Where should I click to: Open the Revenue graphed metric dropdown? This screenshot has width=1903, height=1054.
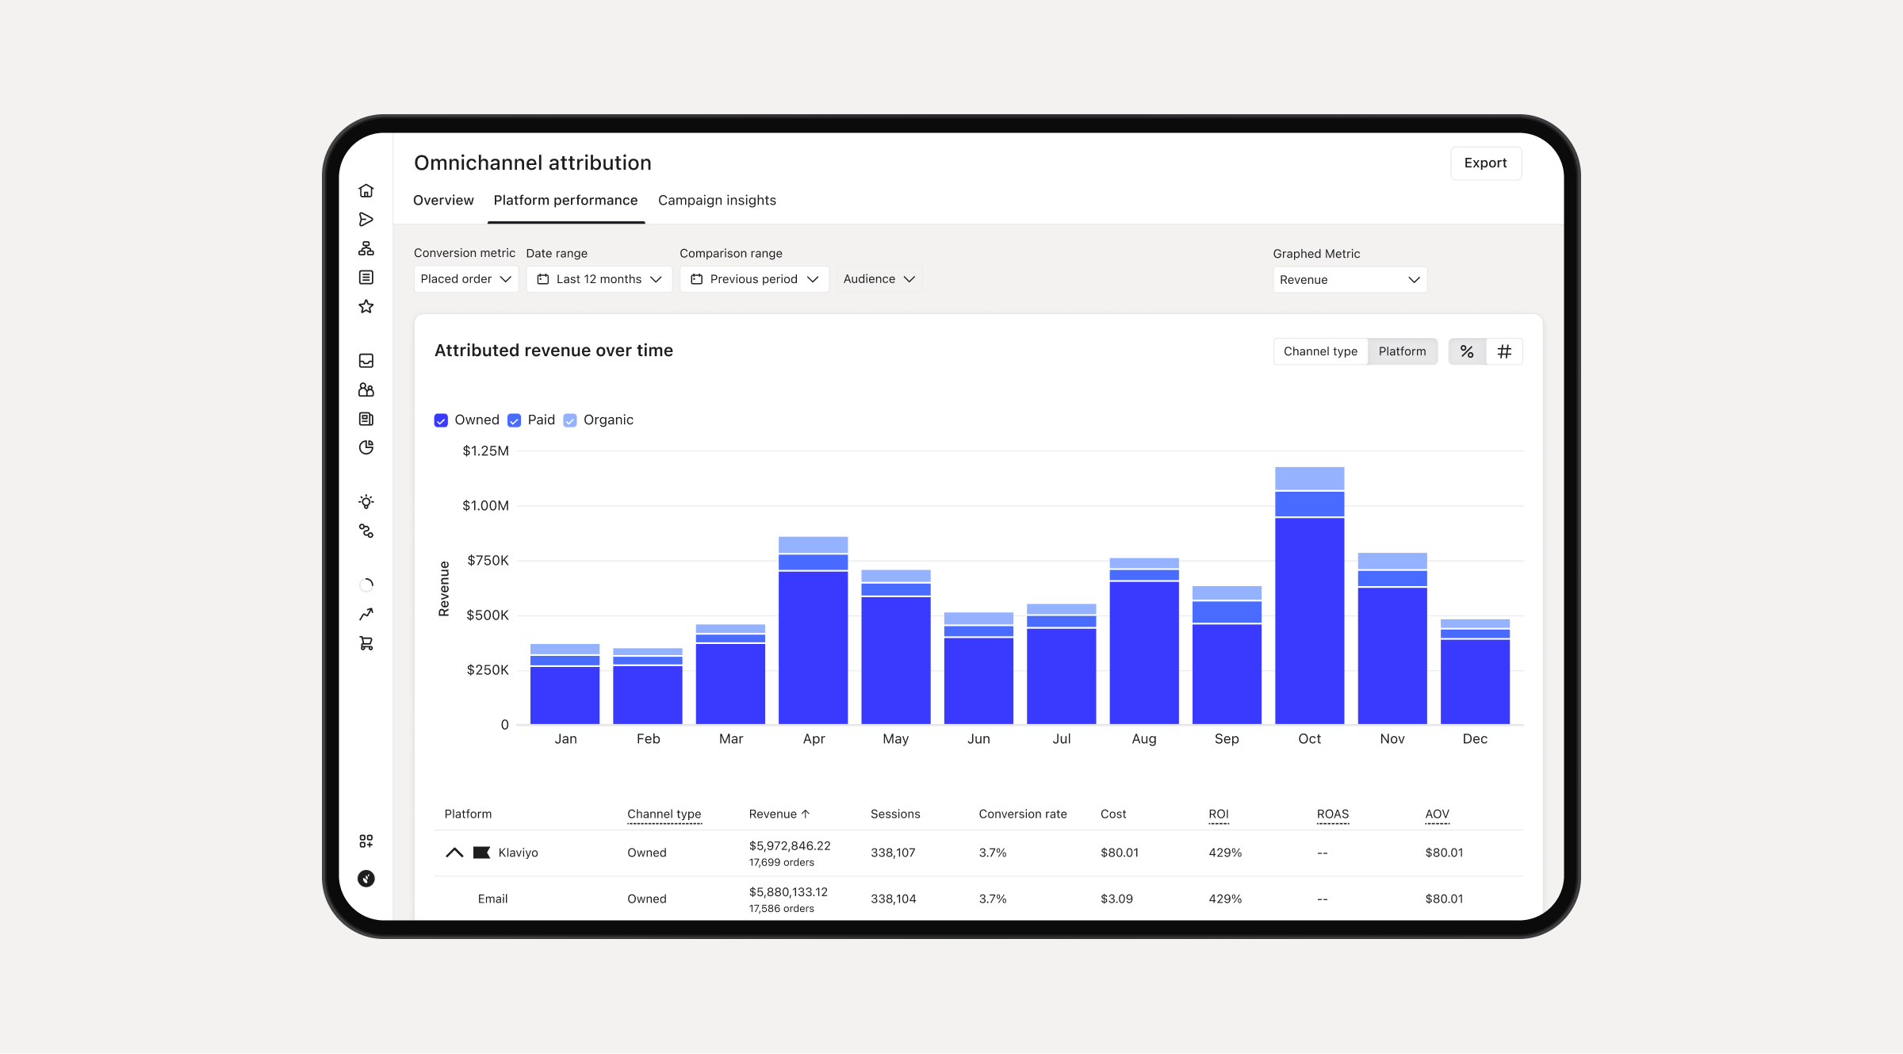pos(1350,280)
